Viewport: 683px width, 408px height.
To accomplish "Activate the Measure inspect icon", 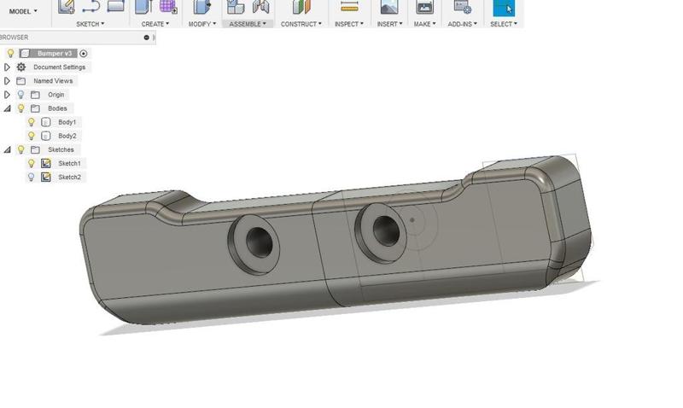I will (x=349, y=6).
